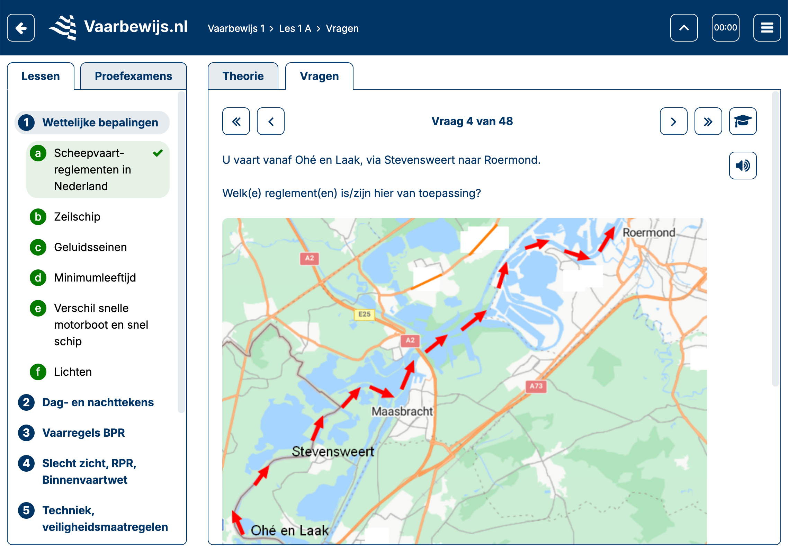
Task: Click Les 1 A breadcrumb link
Action: click(x=295, y=28)
